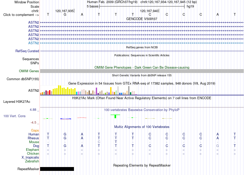Open the GENCODE V50lift37 track title

[142, 19]
